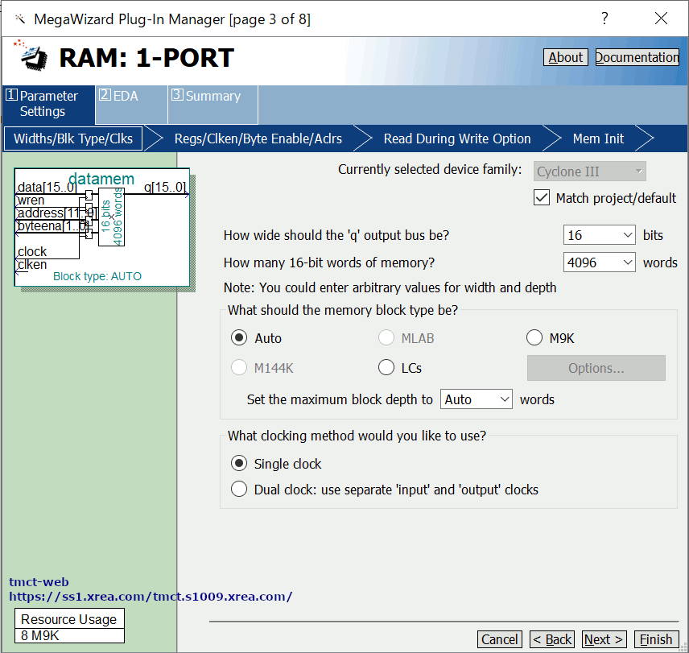Click the MegaWizard wand icon in title bar

click(x=20, y=19)
